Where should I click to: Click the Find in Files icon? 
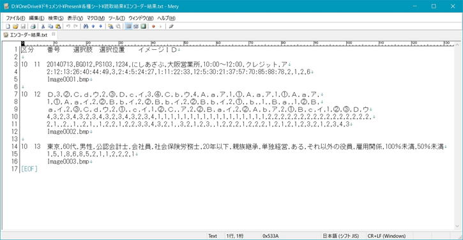118,26
